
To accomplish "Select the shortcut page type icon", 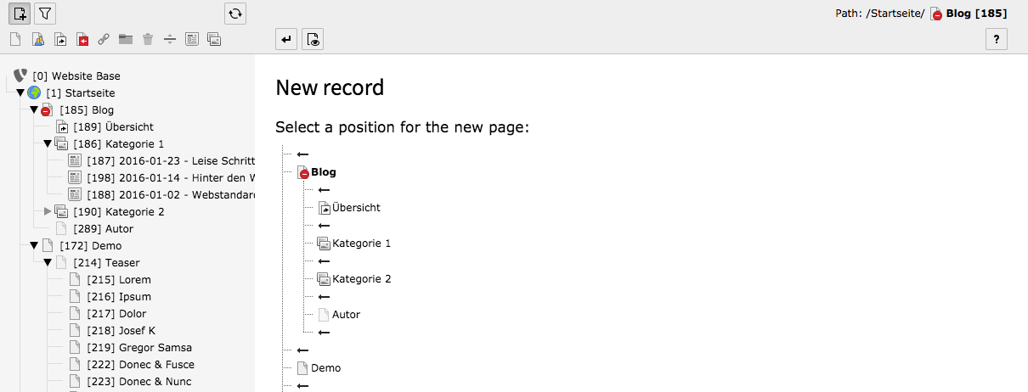I will click(60, 39).
